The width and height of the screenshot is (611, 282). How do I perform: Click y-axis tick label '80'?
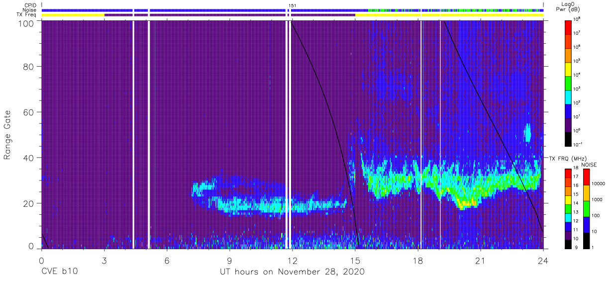coord(28,67)
